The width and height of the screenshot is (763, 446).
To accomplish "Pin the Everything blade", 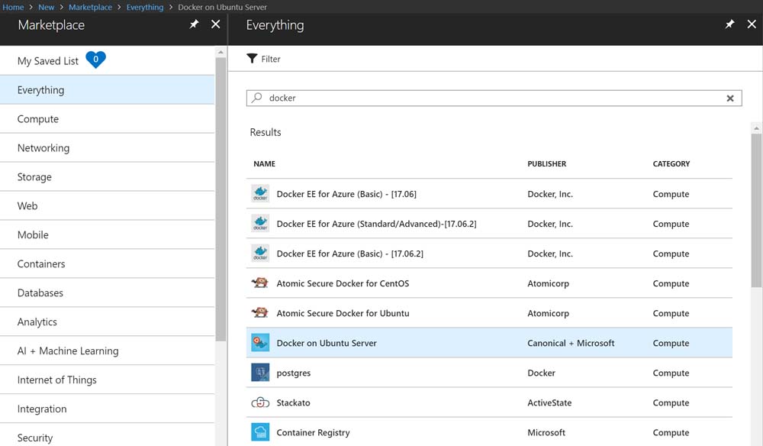I will coord(729,24).
